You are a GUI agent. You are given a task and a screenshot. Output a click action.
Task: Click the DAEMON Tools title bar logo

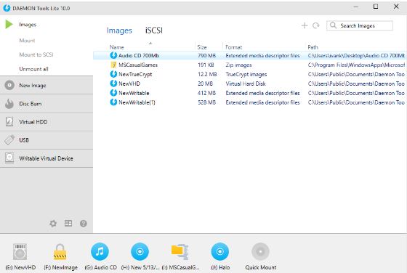(x=7, y=8)
